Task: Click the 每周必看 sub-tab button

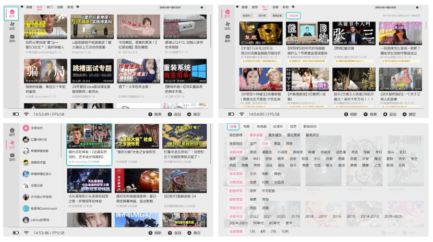Action: 277,16
